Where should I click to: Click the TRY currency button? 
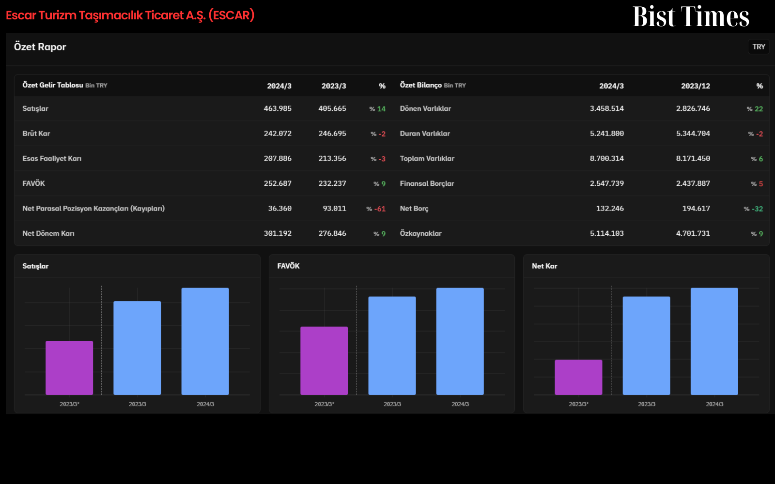click(759, 47)
